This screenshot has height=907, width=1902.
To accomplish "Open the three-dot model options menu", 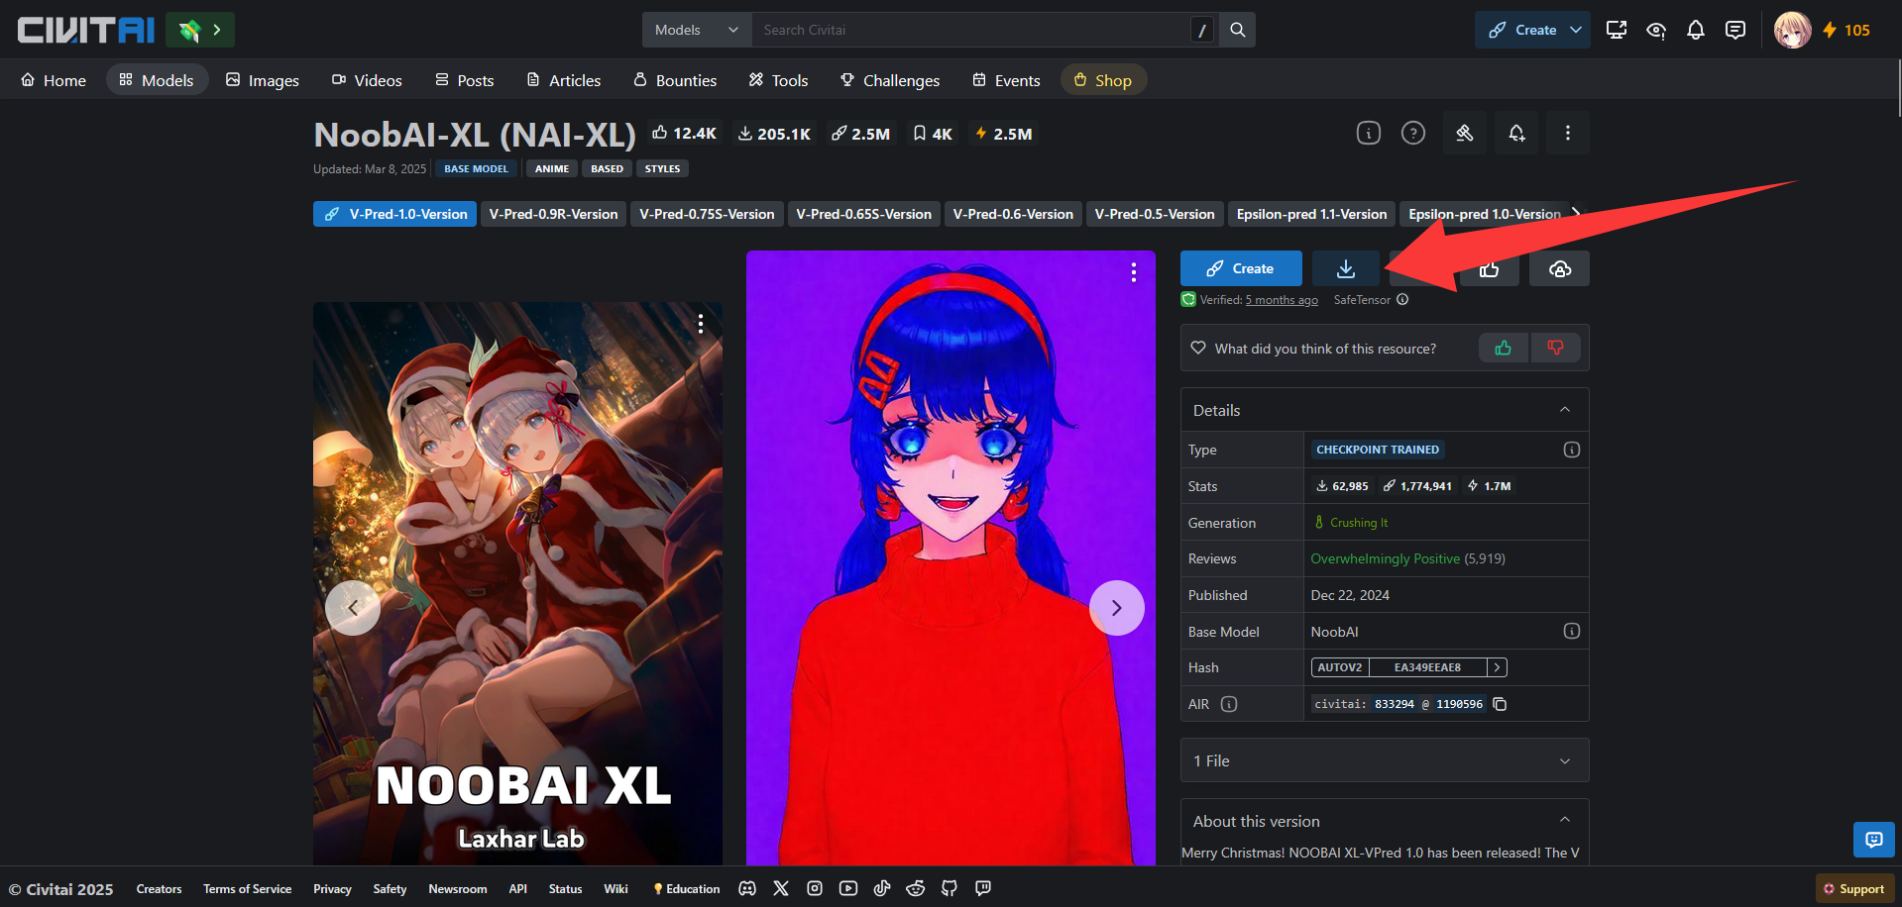I will [x=1567, y=133].
